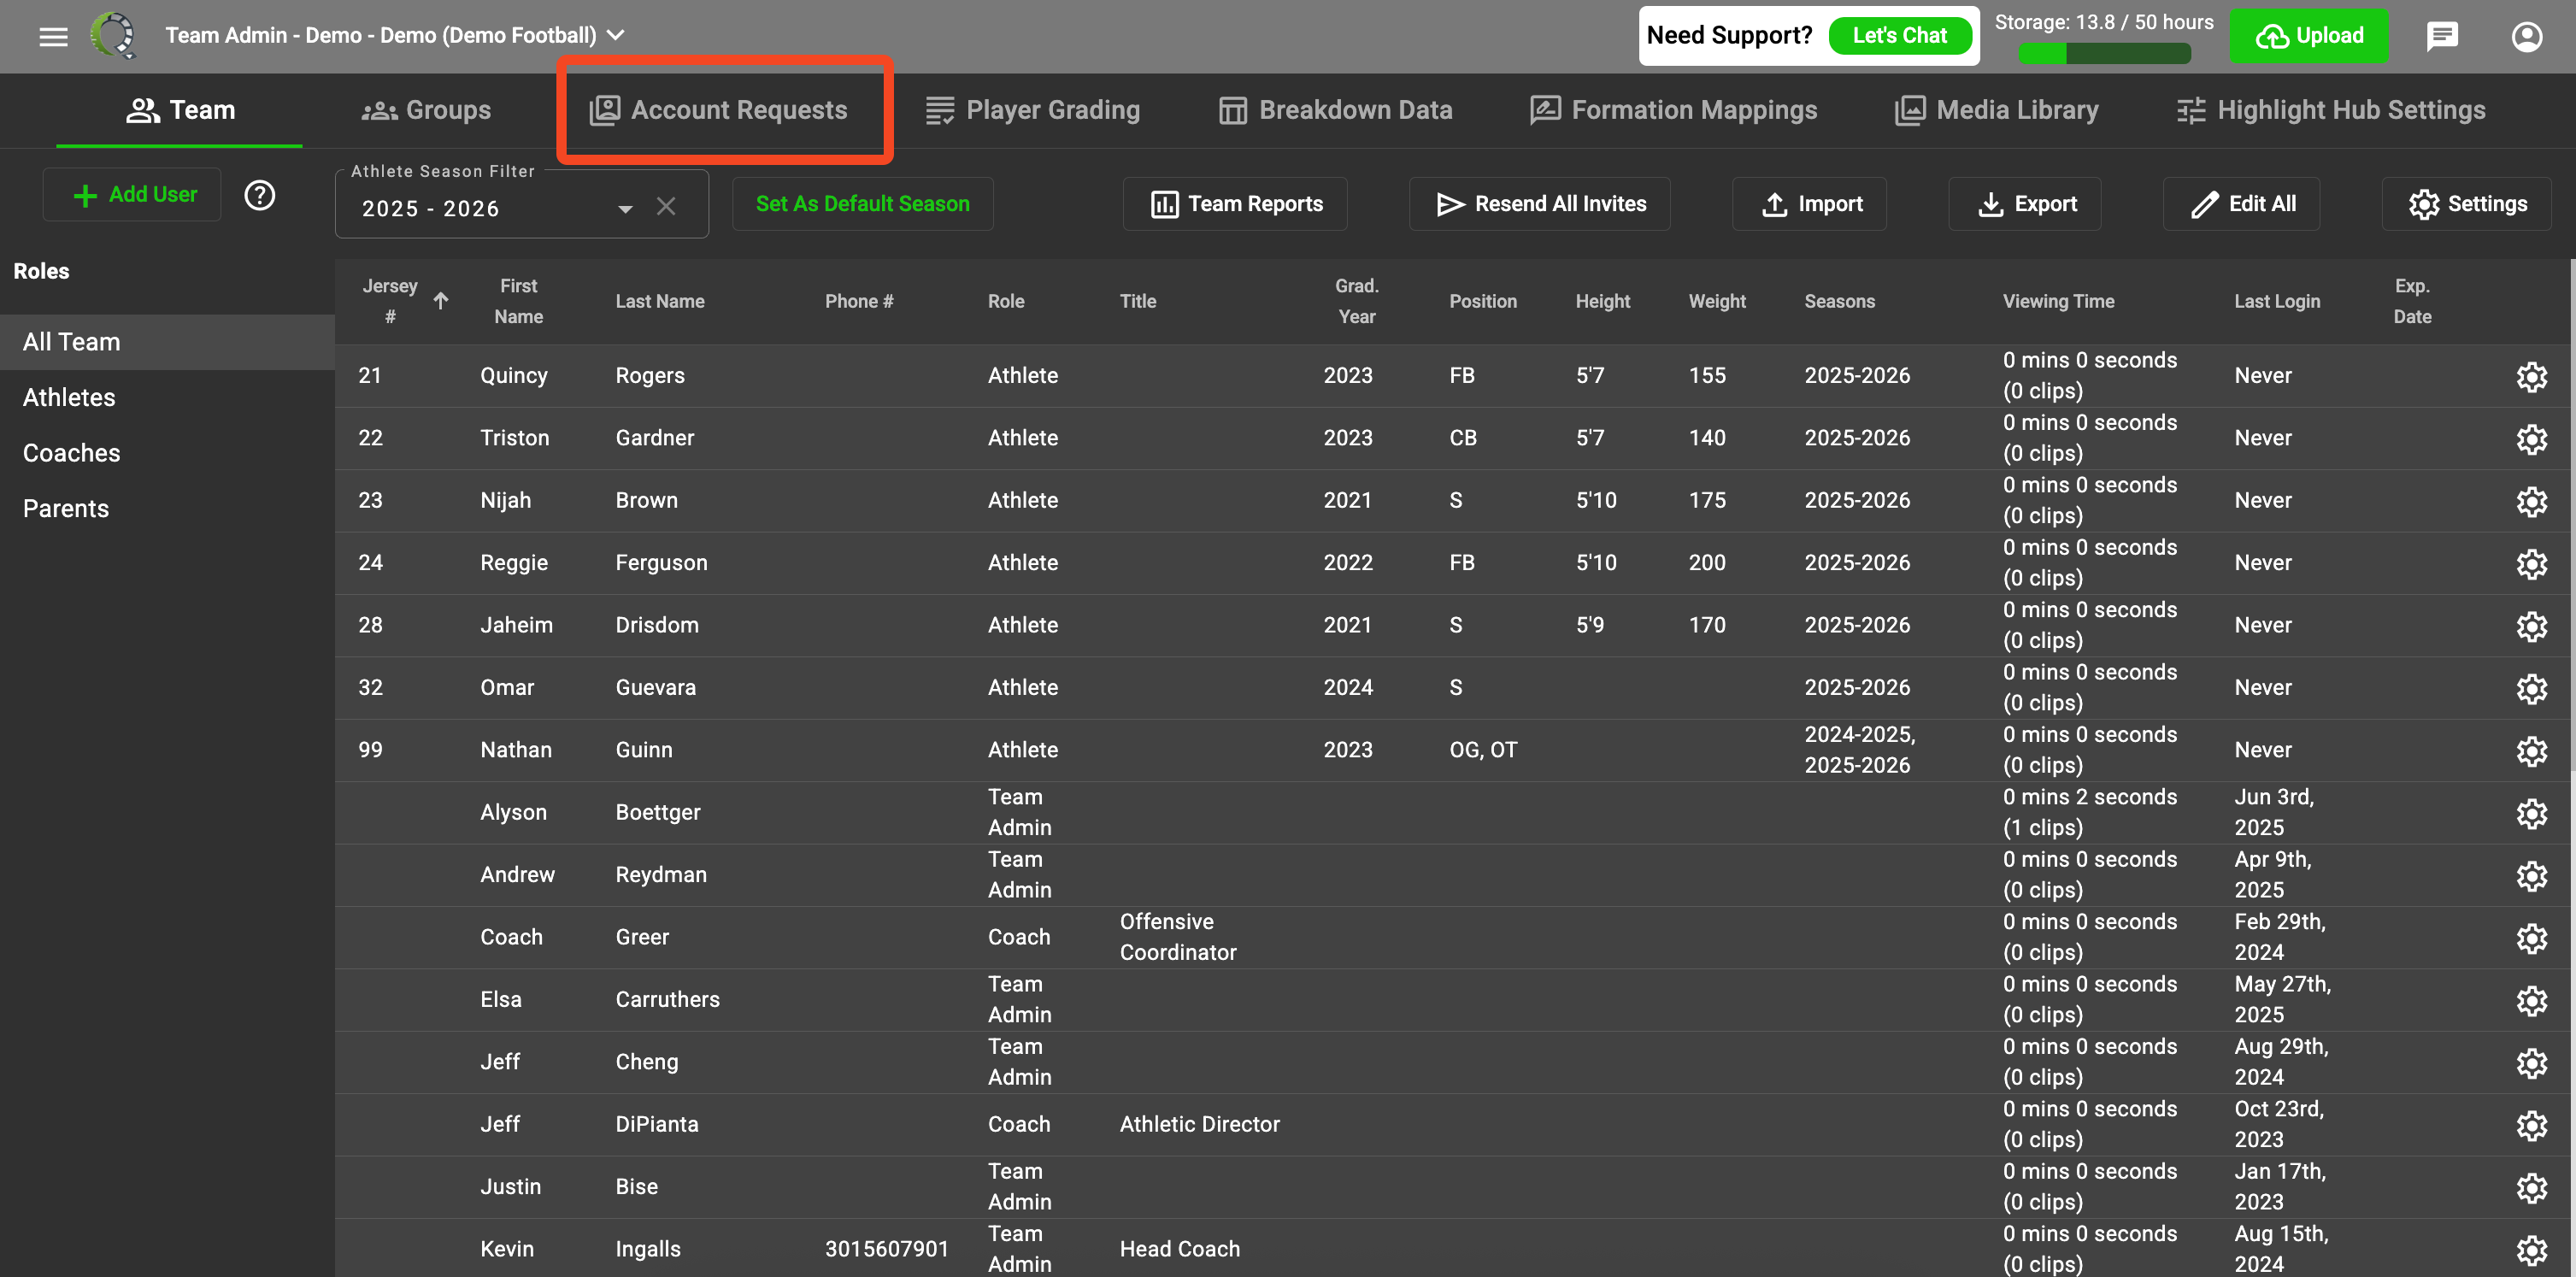Click the Let's Chat button
The image size is (2576, 1277).
coord(1899,36)
